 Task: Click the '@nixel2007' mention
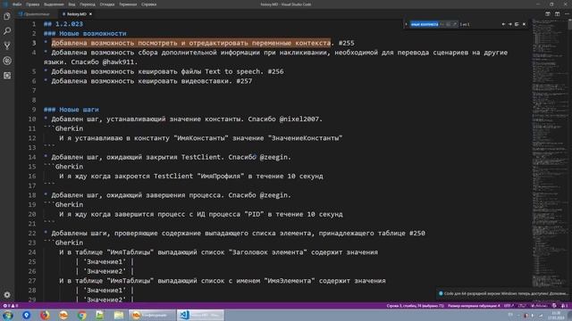point(300,119)
